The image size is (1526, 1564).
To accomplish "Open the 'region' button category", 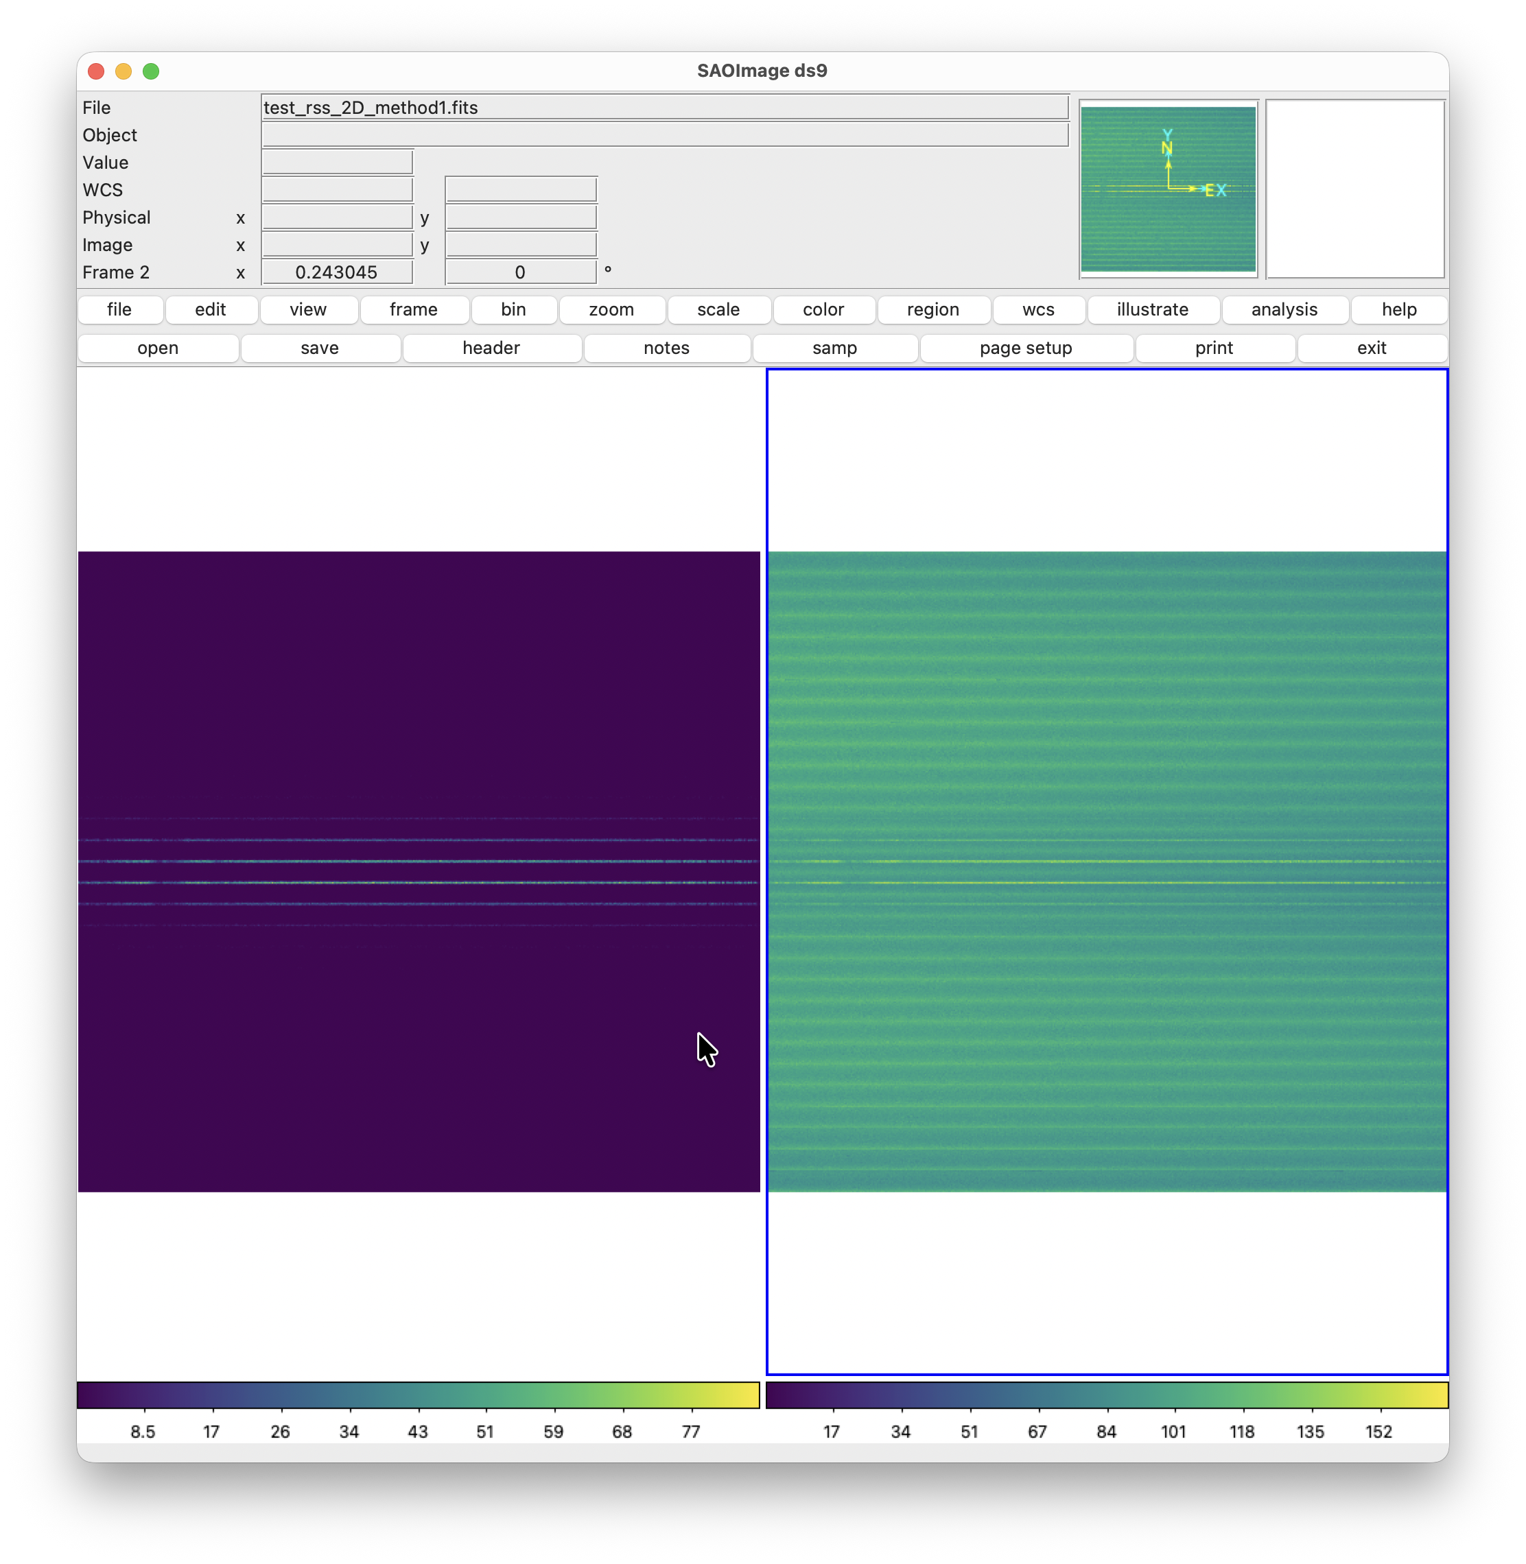I will tap(933, 309).
